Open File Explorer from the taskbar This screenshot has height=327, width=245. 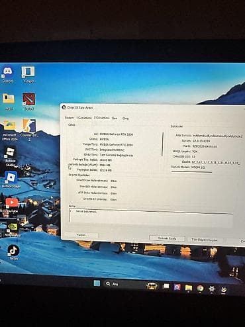(x=189, y=288)
